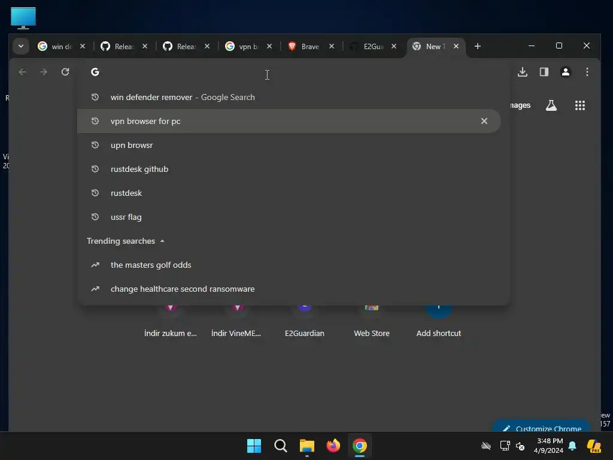Open 'İndir VineME...' shortcut
This screenshot has width=613, height=460.
click(x=236, y=323)
